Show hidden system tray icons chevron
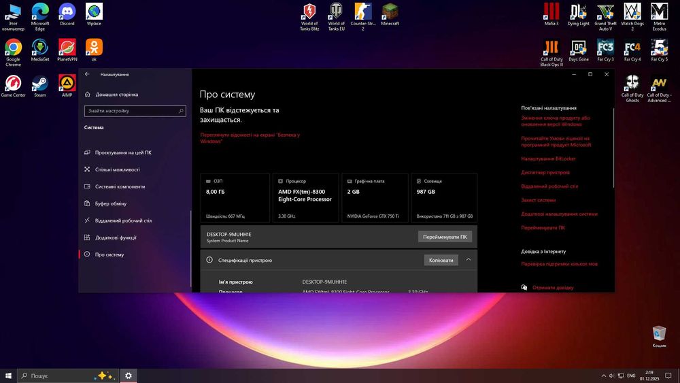 click(604, 376)
